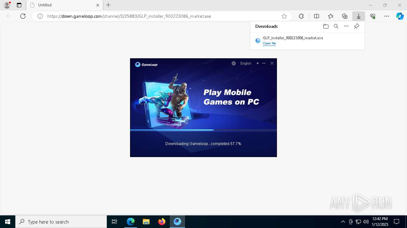Reload the page with refresh icon

point(23,16)
